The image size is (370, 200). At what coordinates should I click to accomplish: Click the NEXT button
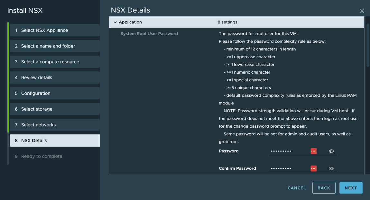coord(351,188)
